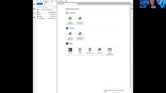Click Show Contextual Help card

point(110,51)
